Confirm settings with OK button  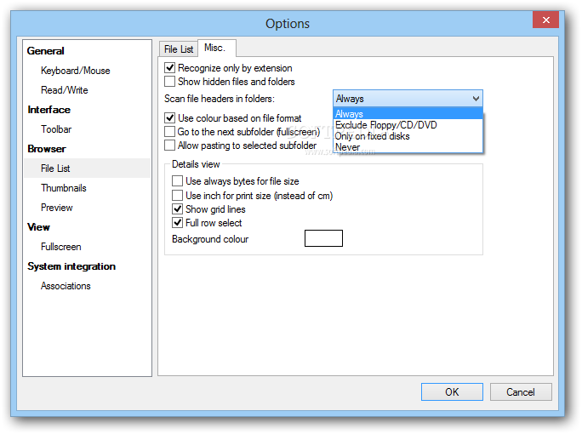pos(452,392)
